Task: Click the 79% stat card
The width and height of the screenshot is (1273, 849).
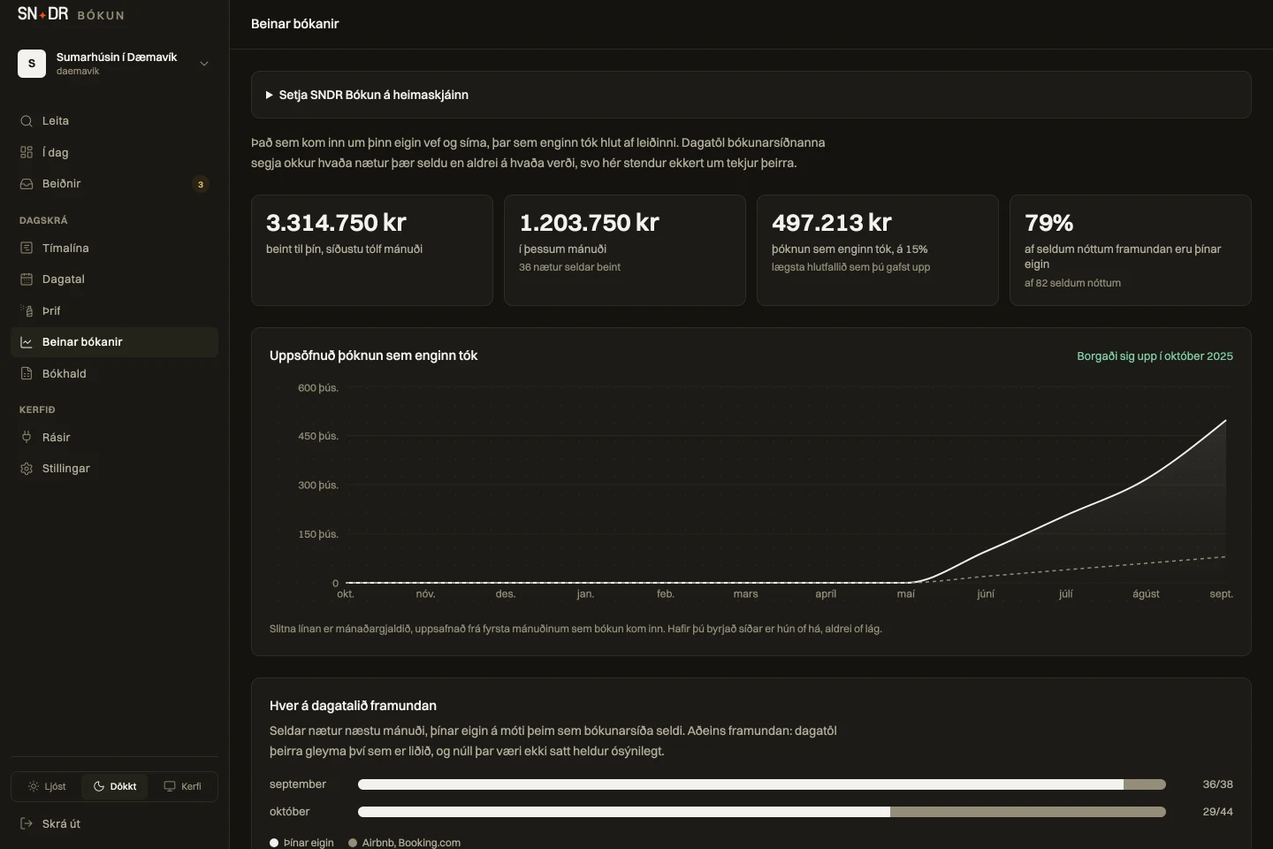Action: pyautogui.click(x=1131, y=250)
